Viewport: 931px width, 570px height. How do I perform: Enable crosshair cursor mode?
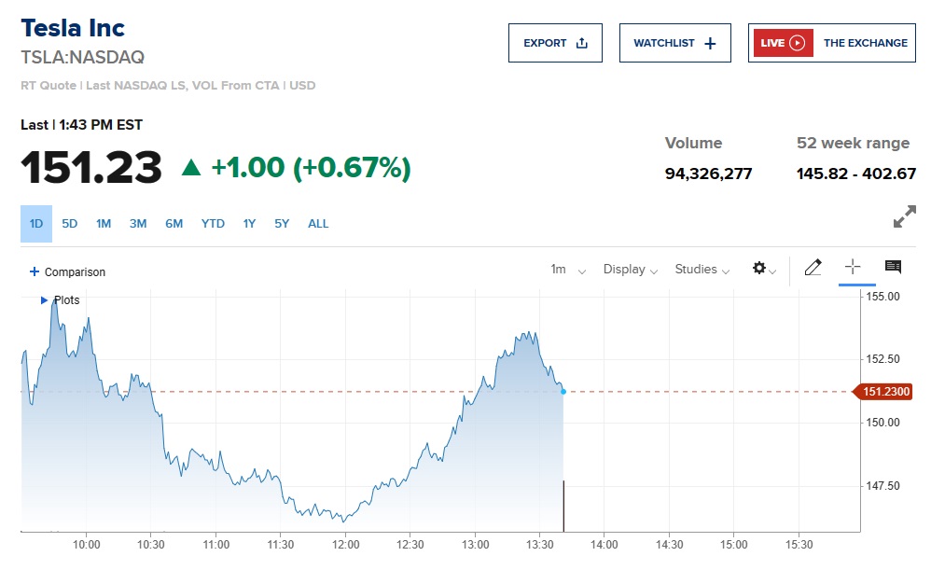pos(855,268)
